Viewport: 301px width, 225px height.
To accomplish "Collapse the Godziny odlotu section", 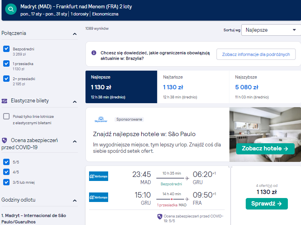I will [75, 201].
